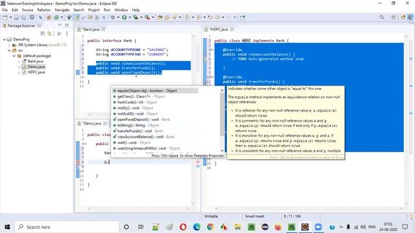This screenshot has height=233, width=415.
Task: Collapse the src folder node
Action: tap(9, 50)
